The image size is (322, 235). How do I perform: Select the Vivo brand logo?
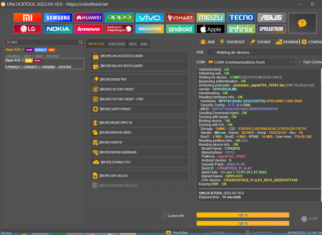(x=150, y=17)
